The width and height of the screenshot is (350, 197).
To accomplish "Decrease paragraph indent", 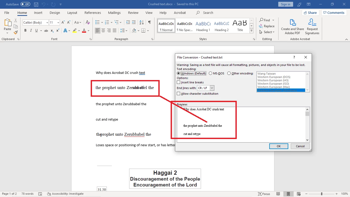I will click(x=128, y=23).
